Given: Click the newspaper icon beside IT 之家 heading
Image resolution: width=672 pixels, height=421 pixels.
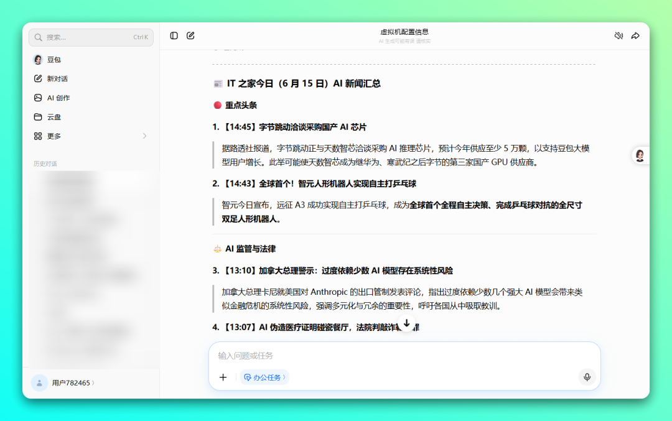Looking at the screenshot, I should [218, 84].
